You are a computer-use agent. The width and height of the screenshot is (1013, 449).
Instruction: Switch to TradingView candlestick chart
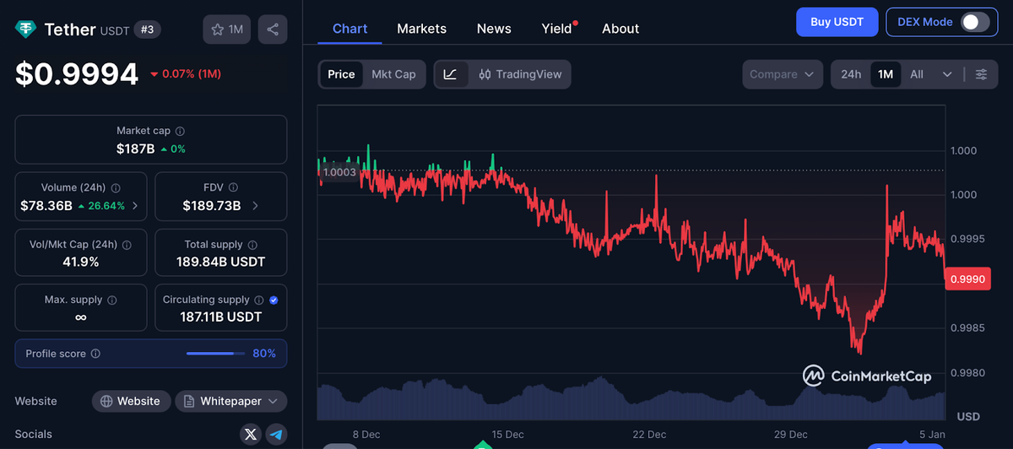click(520, 74)
